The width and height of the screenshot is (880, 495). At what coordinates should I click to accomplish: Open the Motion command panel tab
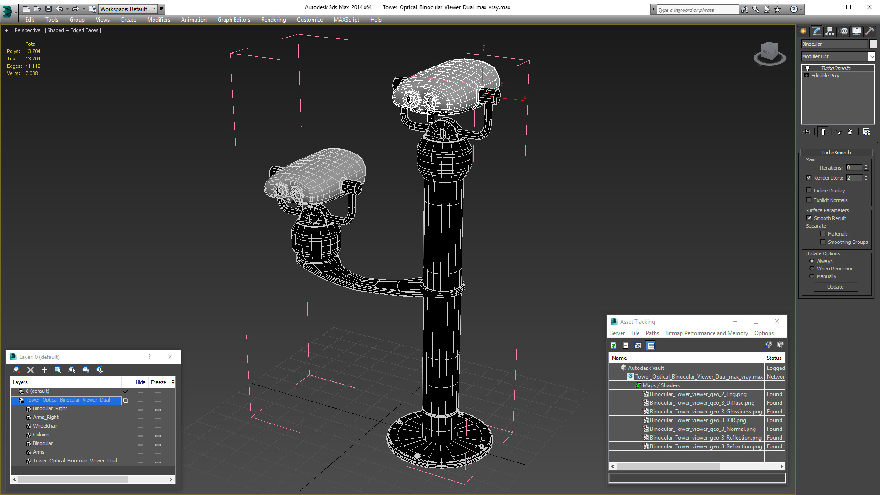coord(843,31)
